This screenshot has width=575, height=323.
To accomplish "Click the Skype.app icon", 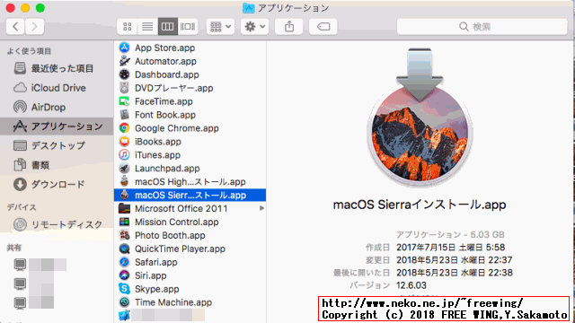I will click(124, 289).
